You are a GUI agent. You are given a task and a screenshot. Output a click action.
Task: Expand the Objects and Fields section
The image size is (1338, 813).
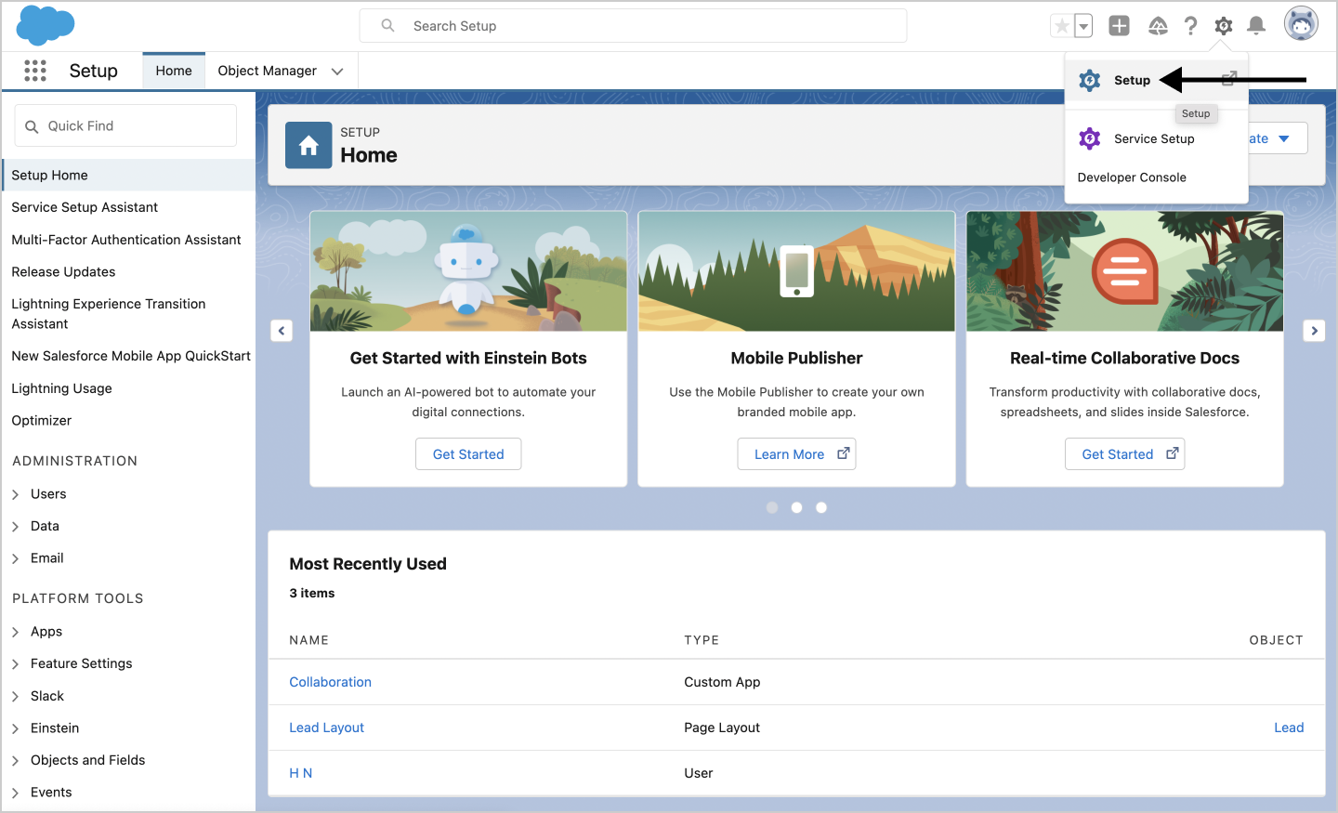point(16,761)
